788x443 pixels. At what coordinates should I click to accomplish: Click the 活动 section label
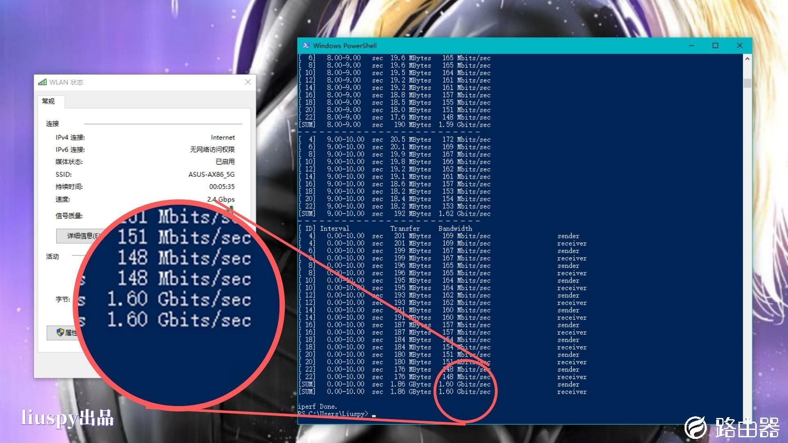[52, 256]
